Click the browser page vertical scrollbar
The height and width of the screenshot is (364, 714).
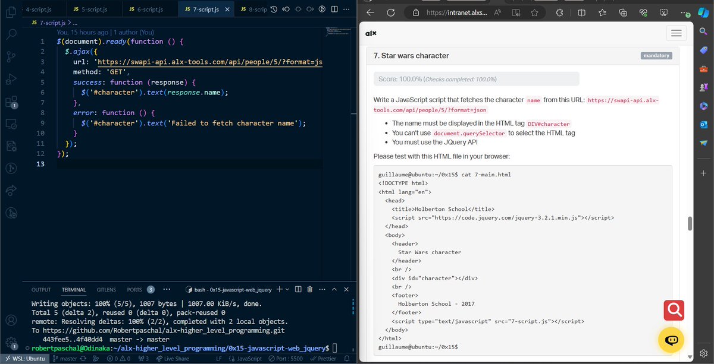pos(690,223)
